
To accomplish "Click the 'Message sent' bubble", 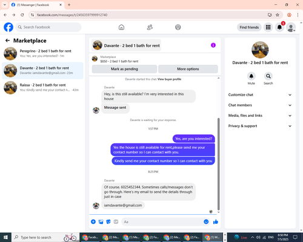I will click(x=115, y=108).
